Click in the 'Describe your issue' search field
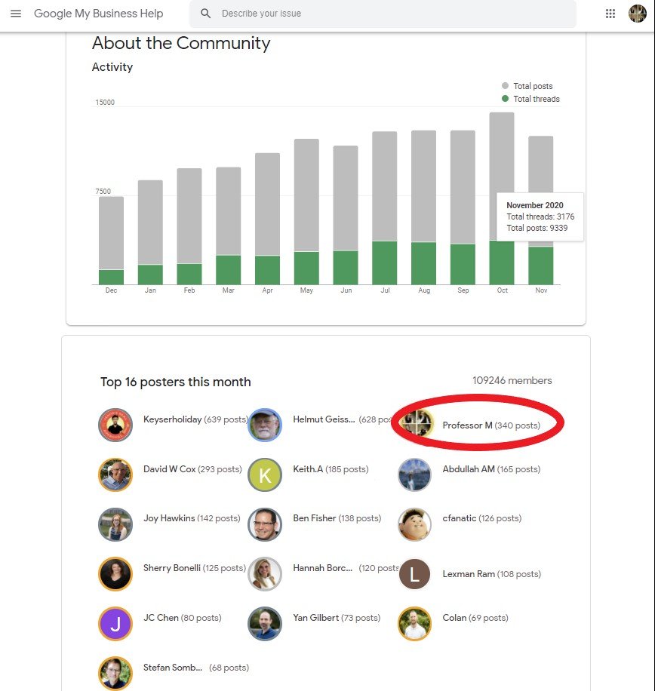The width and height of the screenshot is (655, 691). 392,14
